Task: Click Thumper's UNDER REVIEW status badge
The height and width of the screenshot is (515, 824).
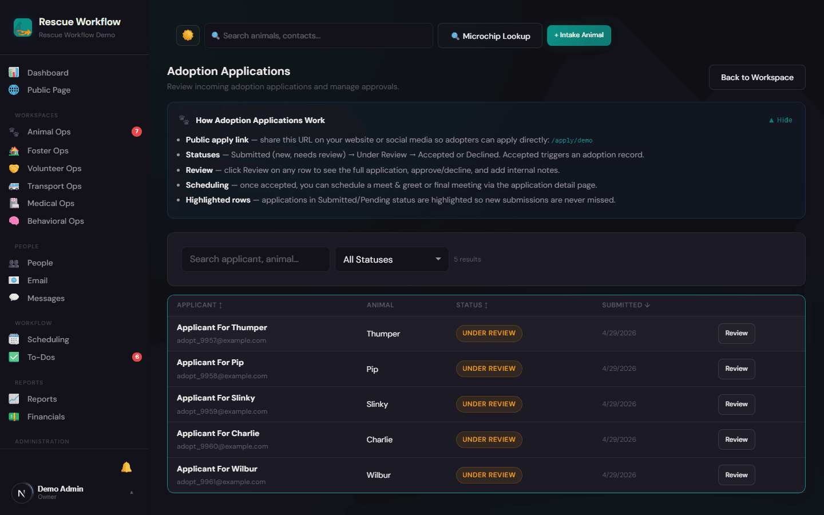Action: [489, 333]
